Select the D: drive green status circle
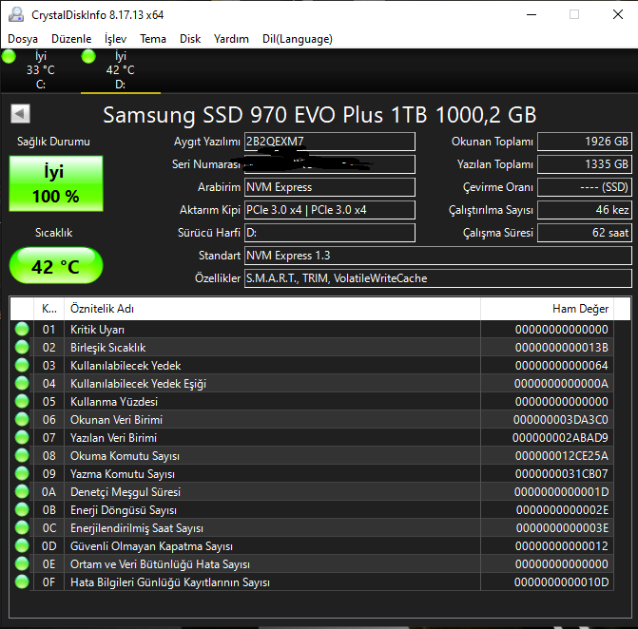The image size is (638, 629). click(88, 56)
